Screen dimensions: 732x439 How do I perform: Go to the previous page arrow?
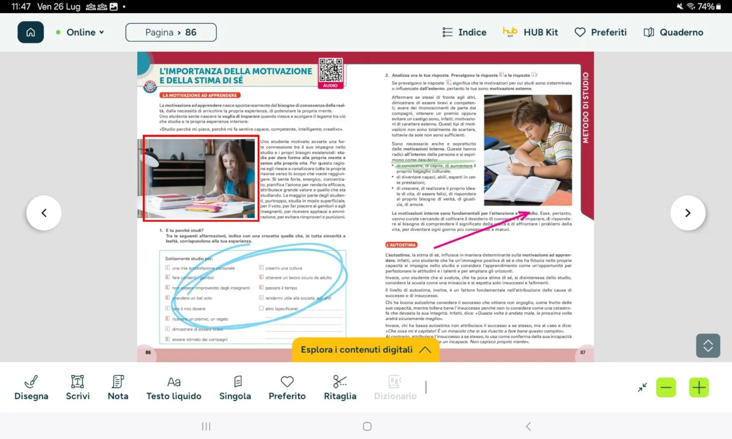pyautogui.click(x=44, y=213)
